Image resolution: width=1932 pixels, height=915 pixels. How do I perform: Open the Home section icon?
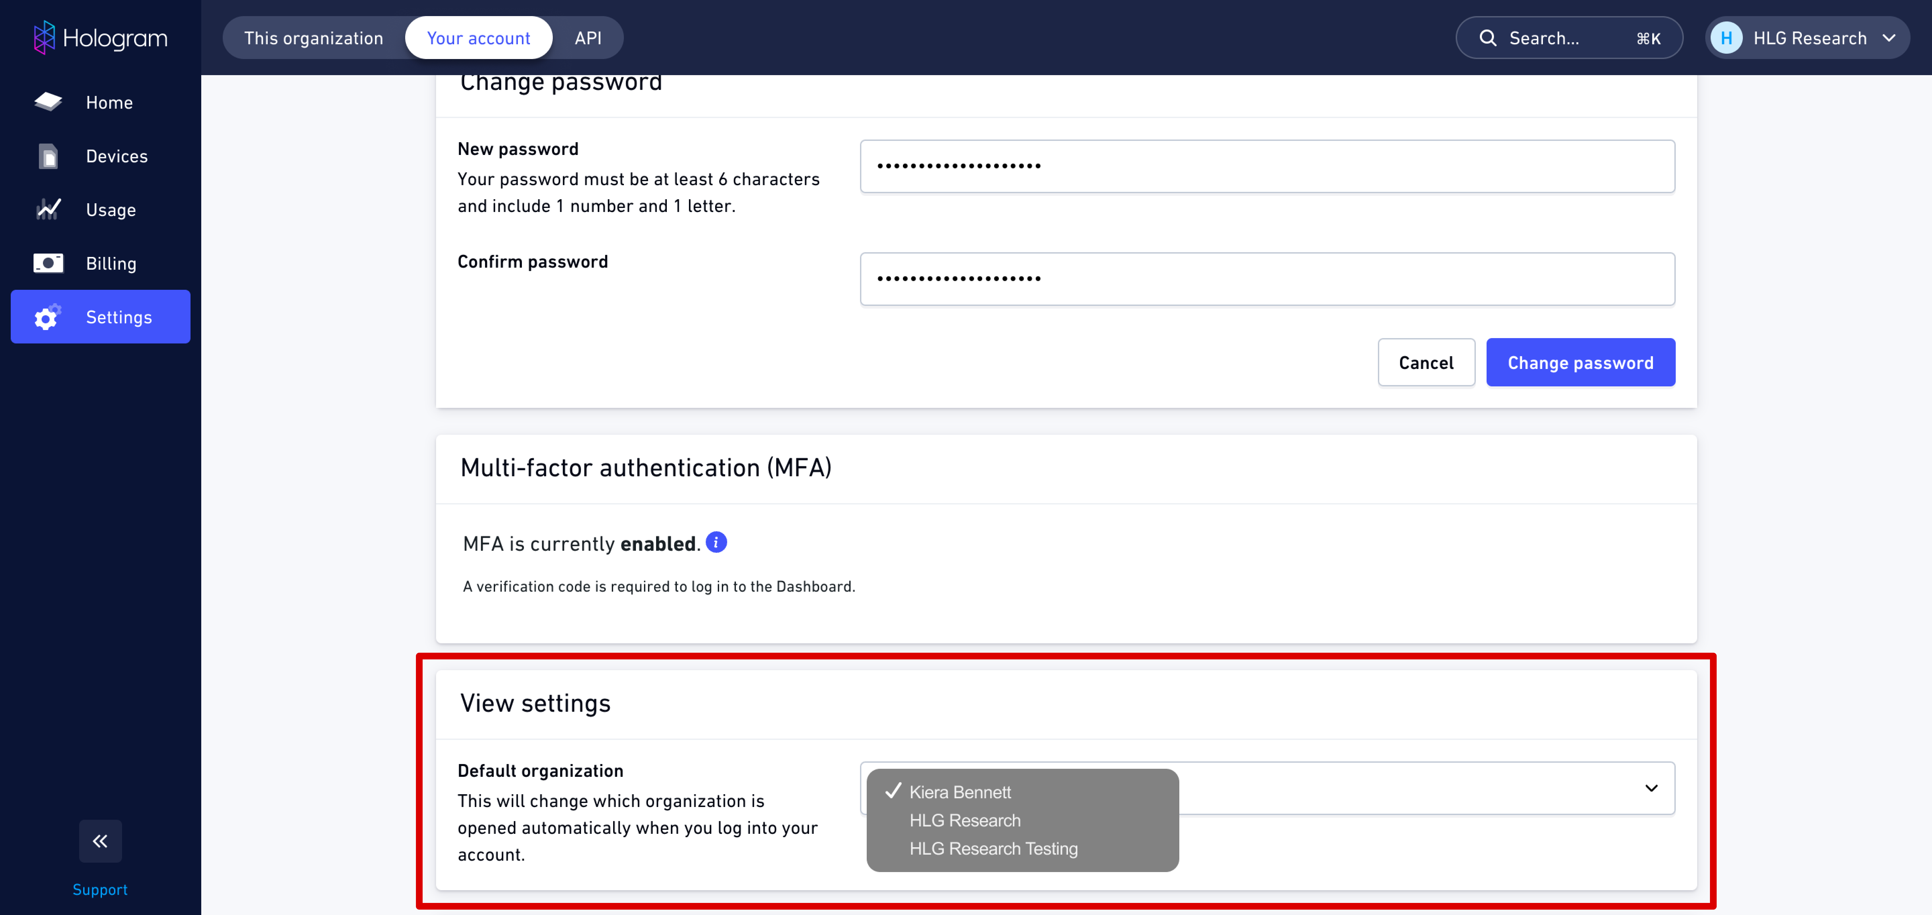(x=48, y=102)
